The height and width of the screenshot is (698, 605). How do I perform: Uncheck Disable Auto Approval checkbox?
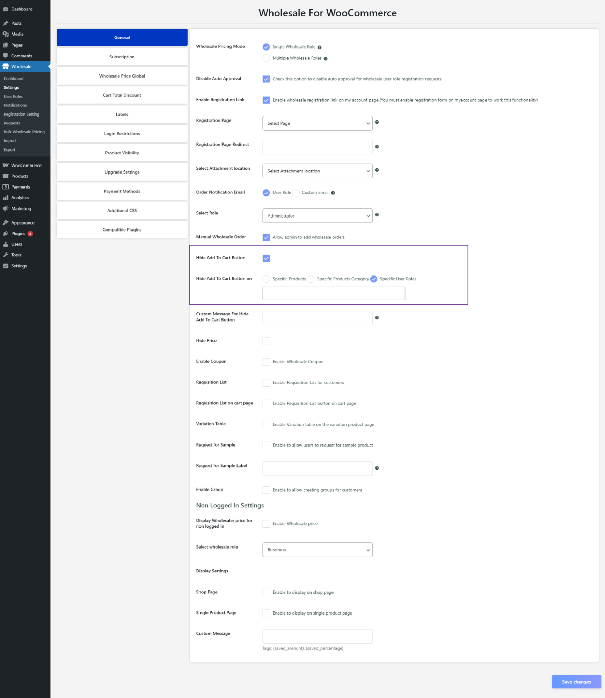(266, 79)
